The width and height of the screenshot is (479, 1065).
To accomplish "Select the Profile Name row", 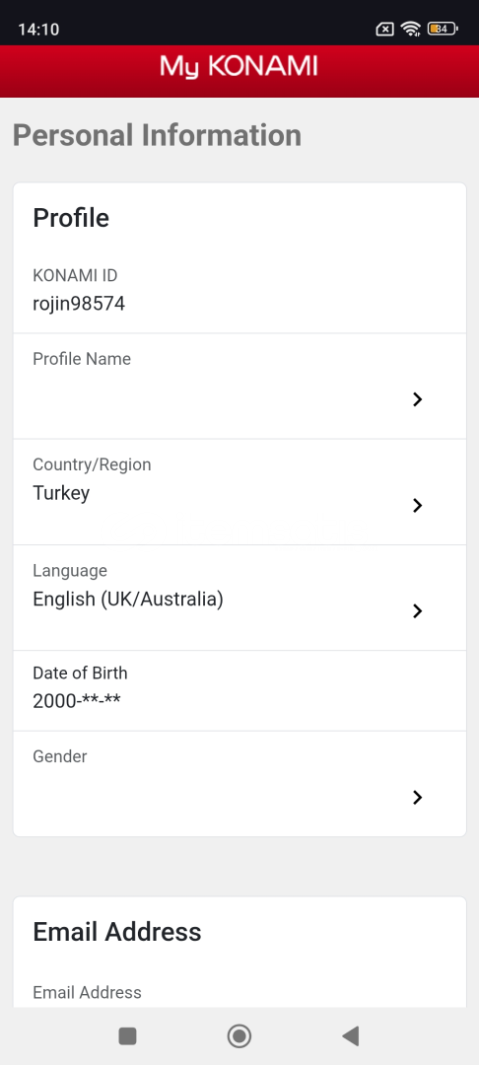I will point(239,386).
